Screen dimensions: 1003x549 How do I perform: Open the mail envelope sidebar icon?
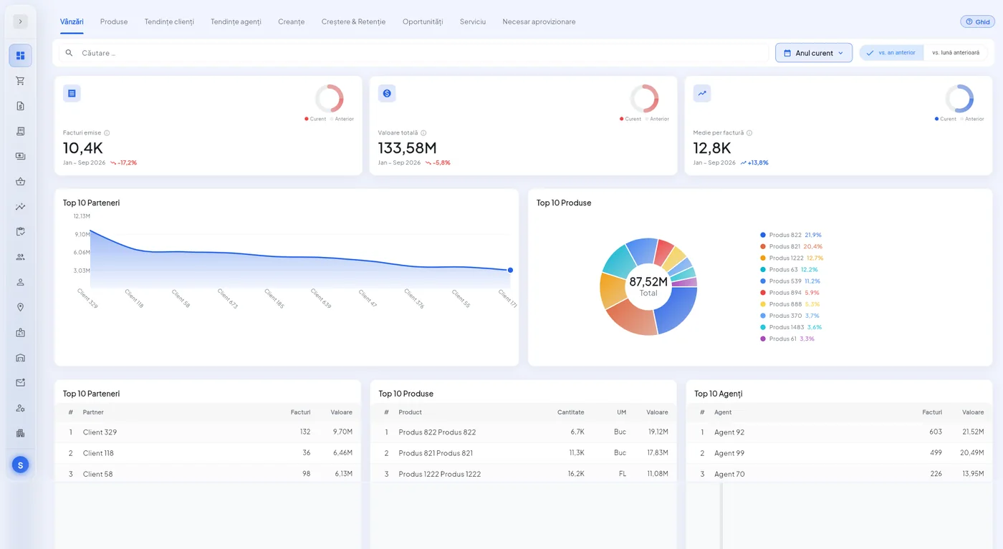[20, 383]
